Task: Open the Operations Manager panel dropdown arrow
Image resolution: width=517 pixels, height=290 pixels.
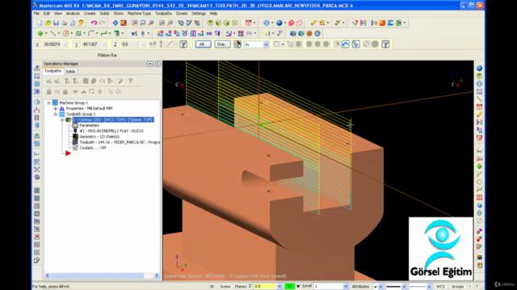Action: pyautogui.click(x=150, y=64)
